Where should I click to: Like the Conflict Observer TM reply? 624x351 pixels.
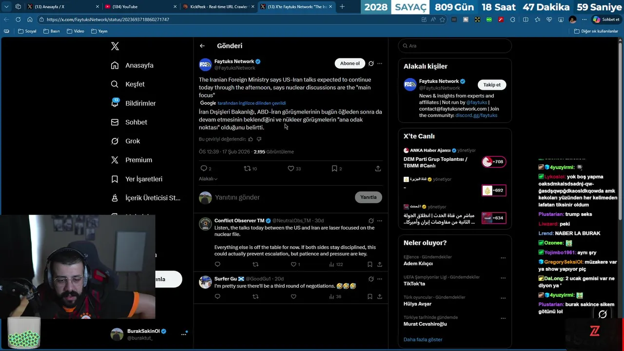click(x=293, y=264)
